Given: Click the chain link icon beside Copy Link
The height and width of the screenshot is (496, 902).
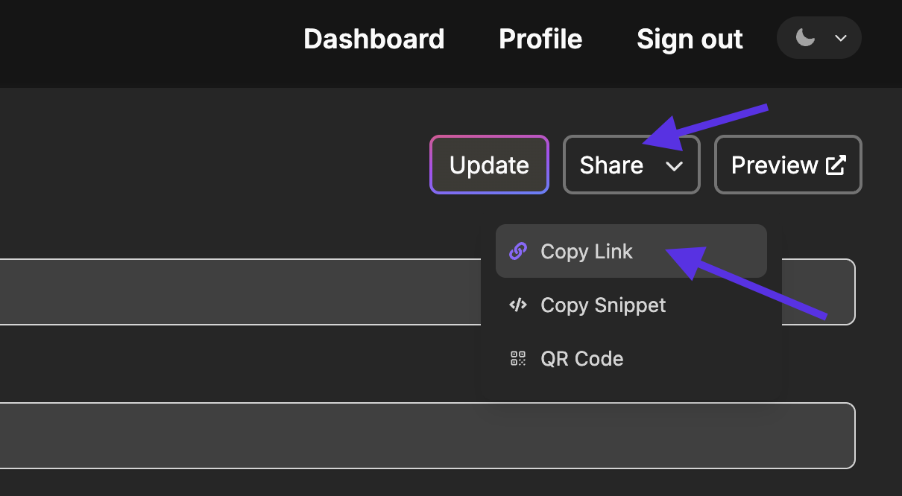Looking at the screenshot, I should [x=517, y=252].
